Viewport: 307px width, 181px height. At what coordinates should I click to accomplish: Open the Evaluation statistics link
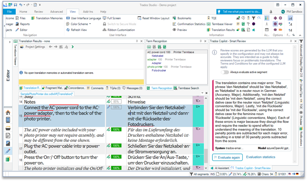coord(260,157)
